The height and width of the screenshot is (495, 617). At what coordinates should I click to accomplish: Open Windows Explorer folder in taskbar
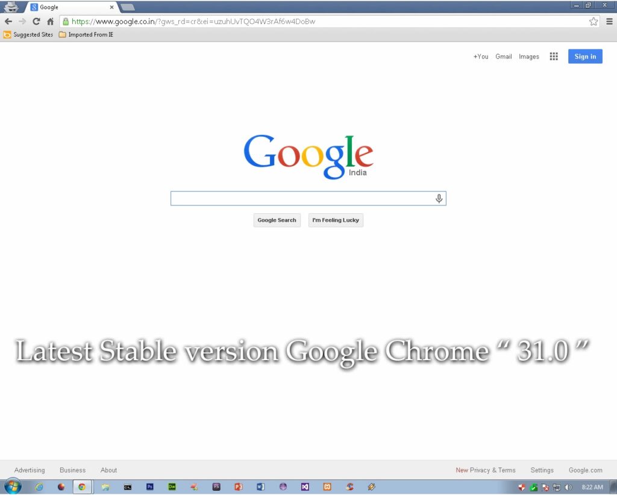pos(105,487)
